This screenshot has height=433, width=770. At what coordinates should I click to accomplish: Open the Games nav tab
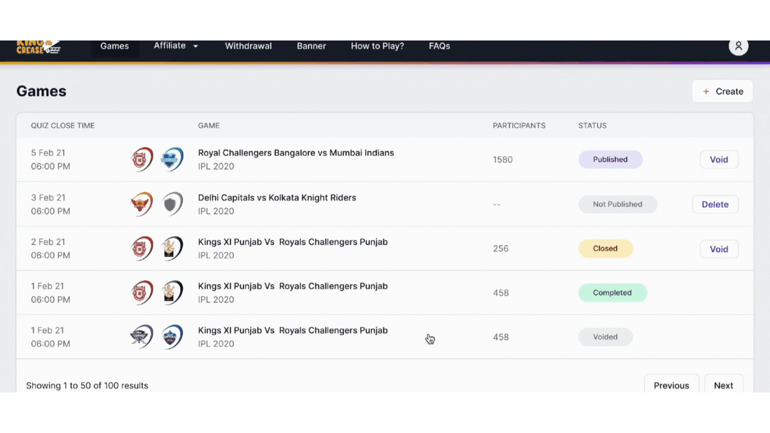pos(115,46)
